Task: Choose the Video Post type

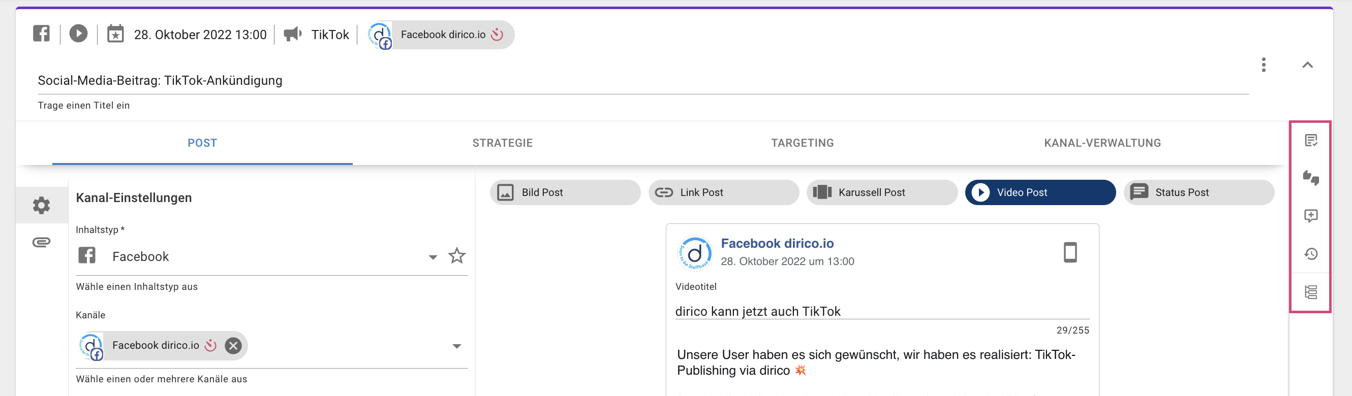Action: tap(1040, 192)
